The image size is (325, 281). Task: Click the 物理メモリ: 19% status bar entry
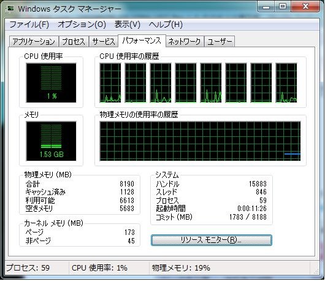click(x=181, y=268)
